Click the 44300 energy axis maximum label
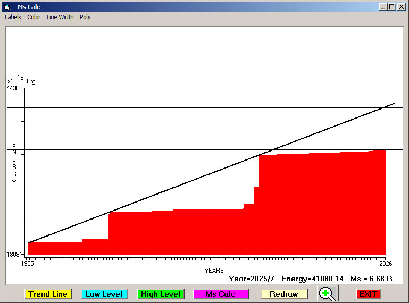The height and width of the screenshot is (303, 409). pyautogui.click(x=14, y=88)
